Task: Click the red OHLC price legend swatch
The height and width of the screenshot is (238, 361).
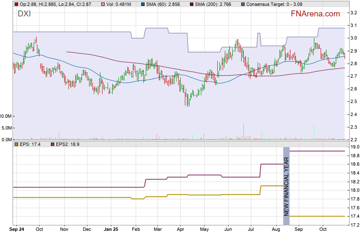Action: pyautogui.click(x=16, y=4)
